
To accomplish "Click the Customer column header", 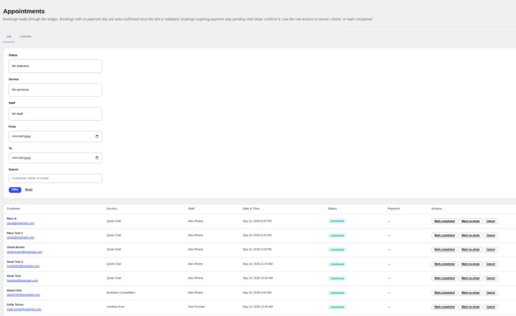I will click(x=14, y=209).
